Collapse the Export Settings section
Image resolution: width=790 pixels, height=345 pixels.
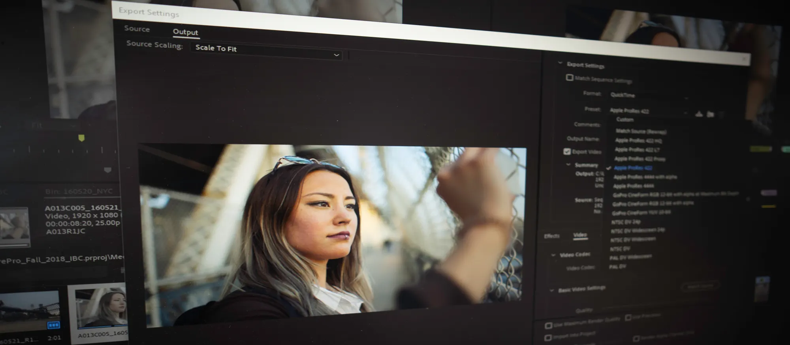pyautogui.click(x=560, y=63)
